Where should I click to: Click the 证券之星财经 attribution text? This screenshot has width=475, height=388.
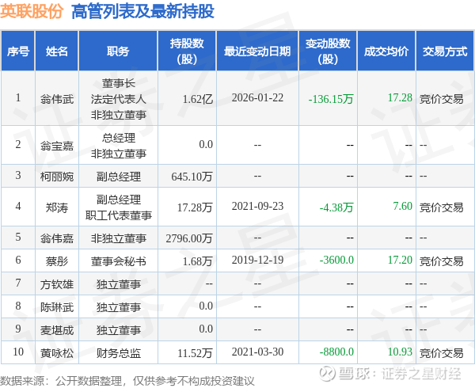[x=421, y=374]
